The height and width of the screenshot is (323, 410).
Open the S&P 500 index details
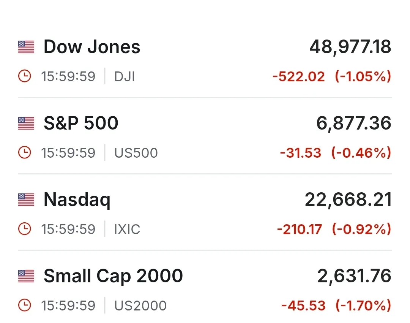pyautogui.click(x=81, y=123)
